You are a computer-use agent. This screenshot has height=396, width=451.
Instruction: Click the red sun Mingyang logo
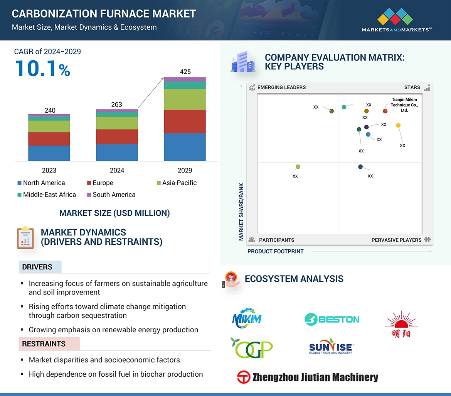pos(401,324)
